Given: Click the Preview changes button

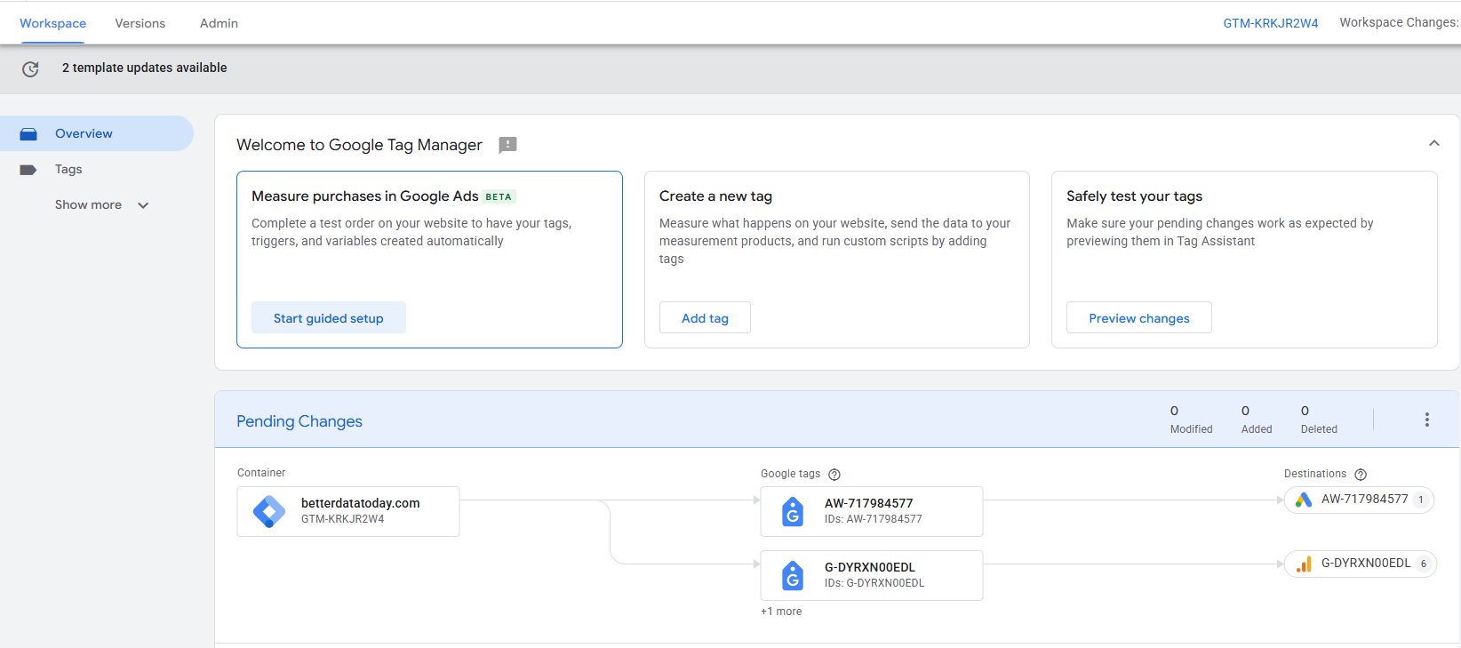Looking at the screenshot, I should pyautogui.click(x=1139, y=317).
